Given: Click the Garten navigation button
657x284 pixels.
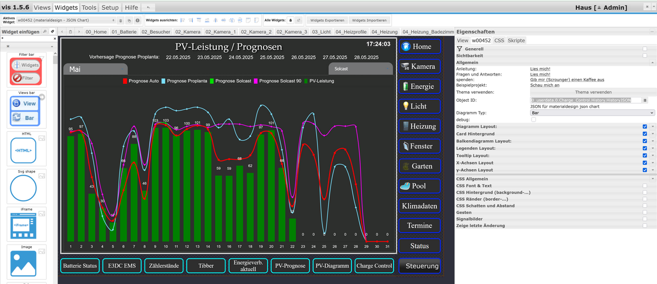Looking at the screenshot, I should [419, 166].
